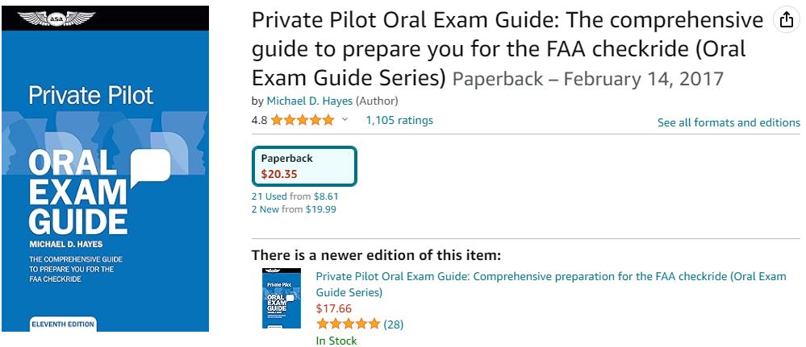
Task: Click the newer edition book thumbnail
Action: [x=282, y=298]
